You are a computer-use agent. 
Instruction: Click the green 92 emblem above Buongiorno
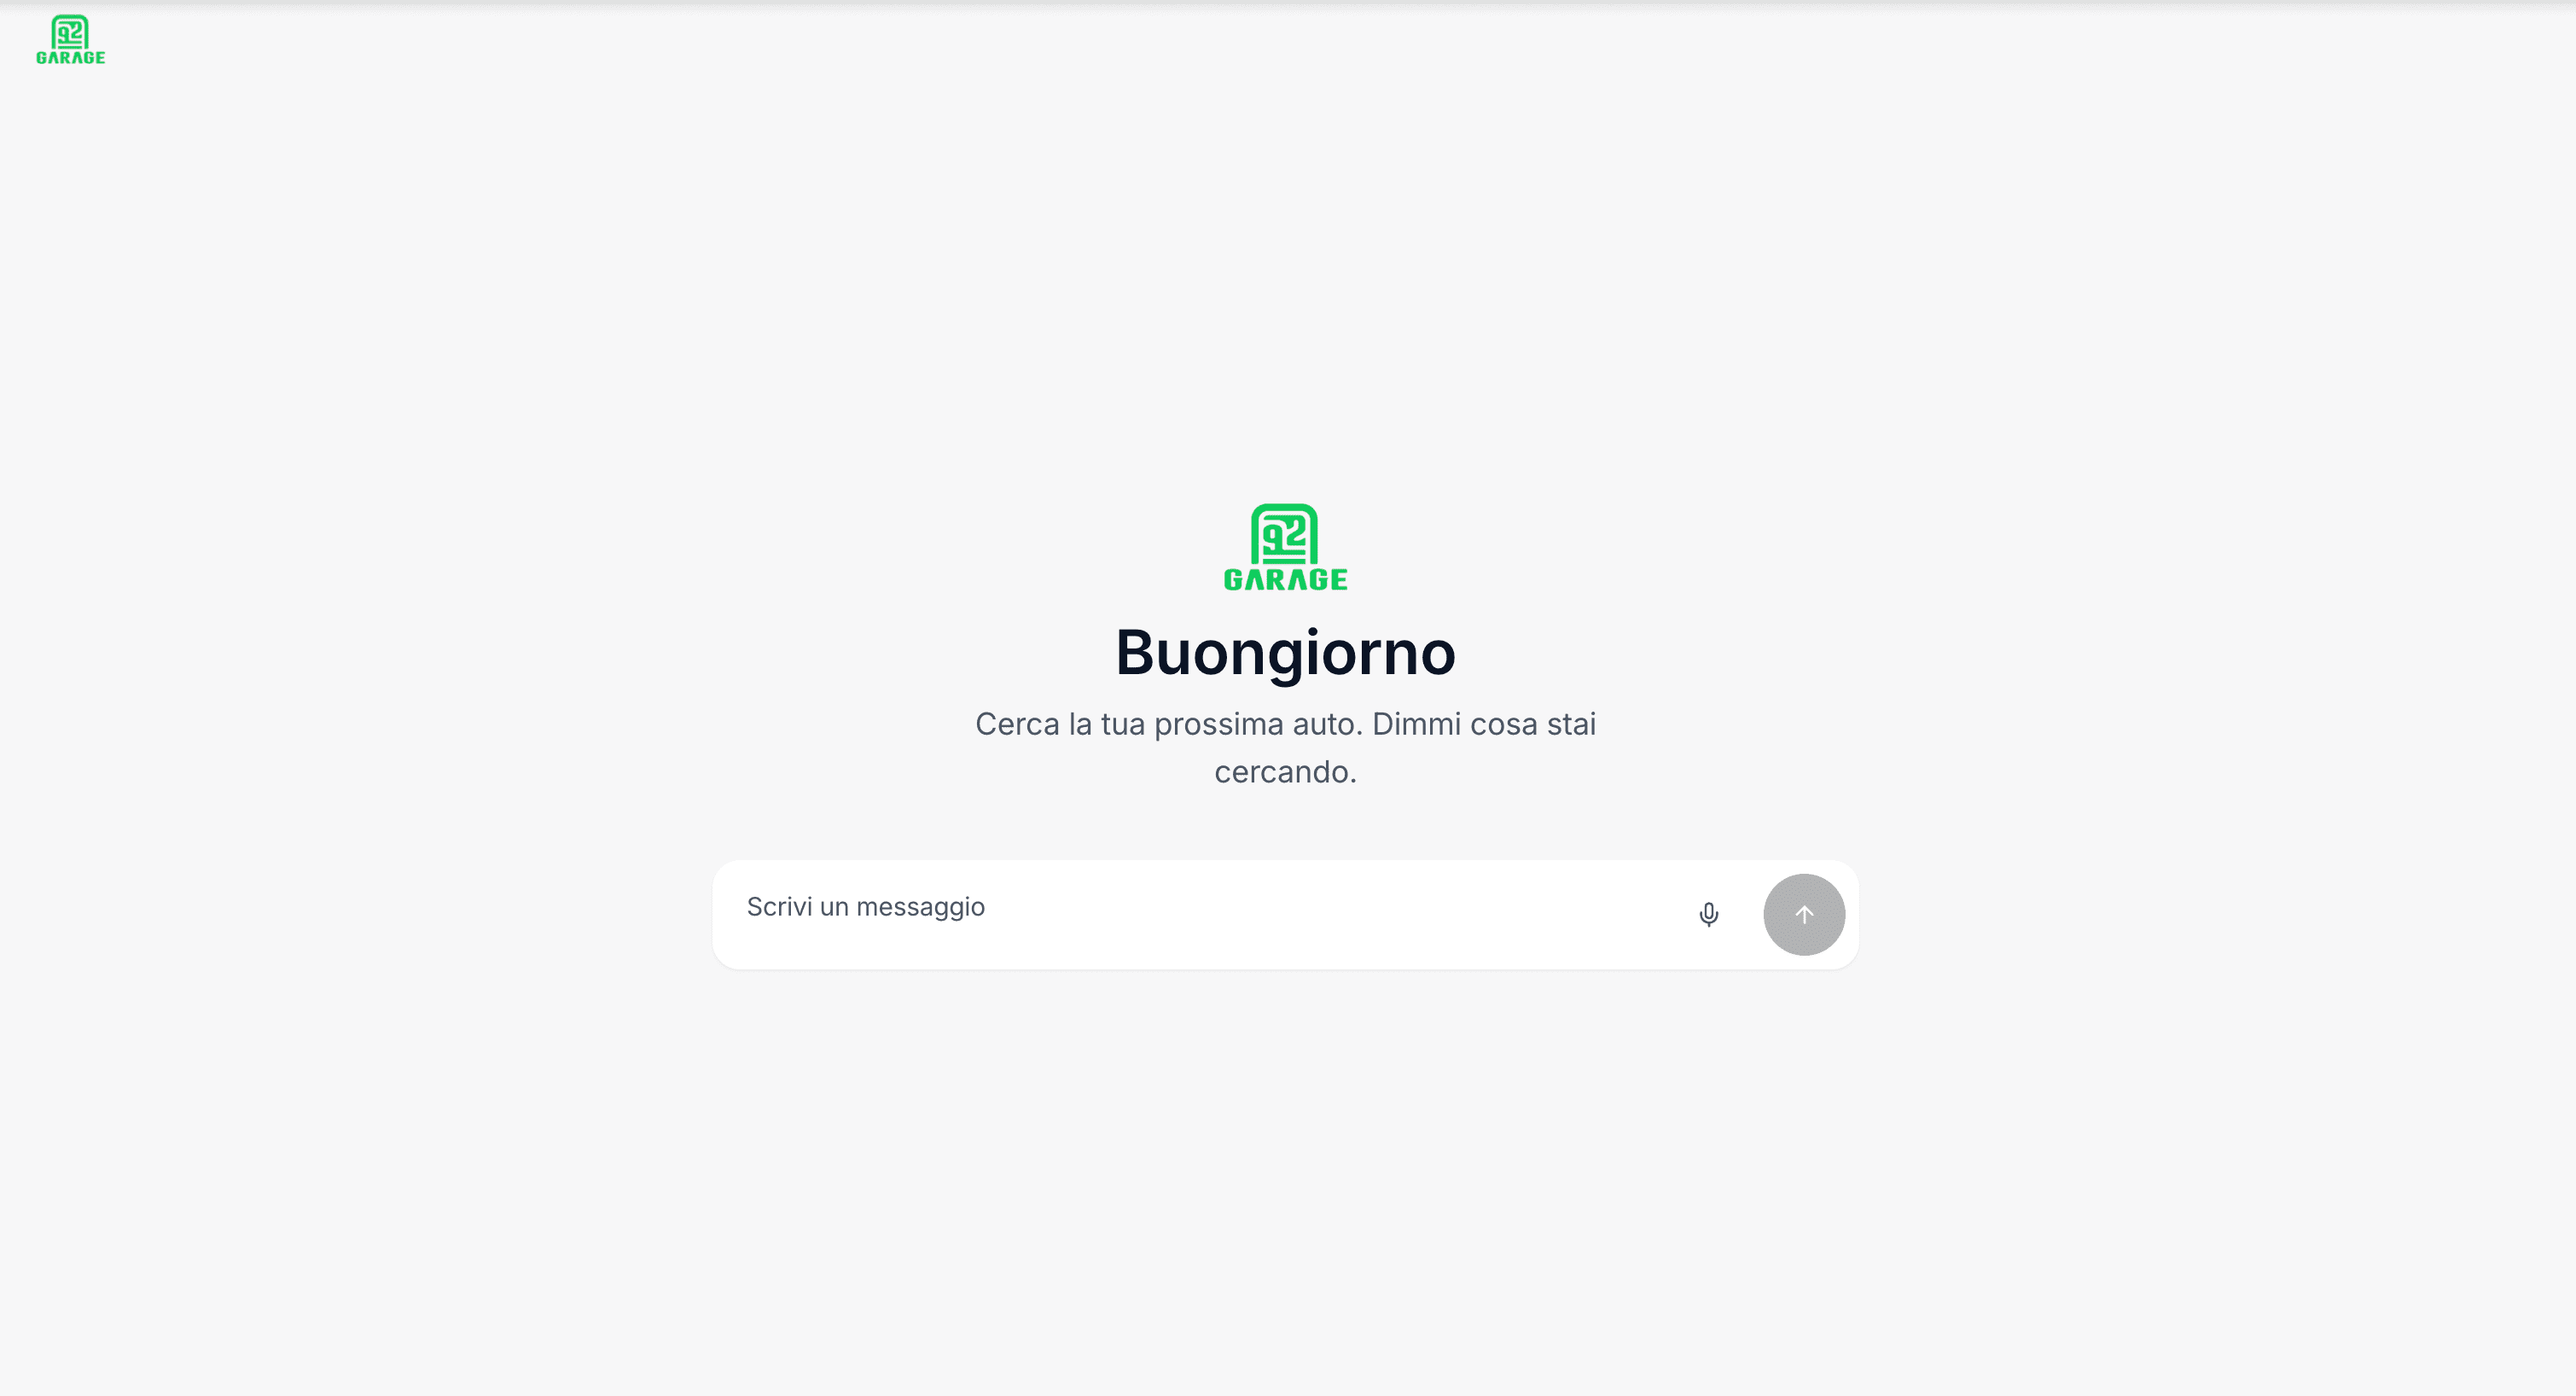click(1284, 533)
